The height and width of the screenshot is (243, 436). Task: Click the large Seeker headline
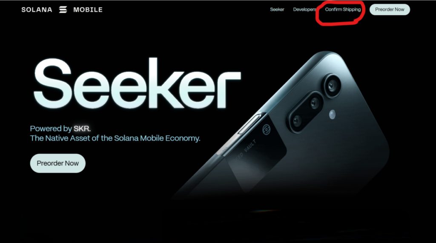137,83
